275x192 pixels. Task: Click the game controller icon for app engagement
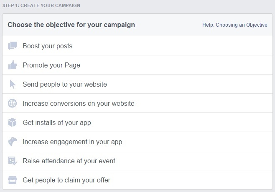[x=13, y=142]
